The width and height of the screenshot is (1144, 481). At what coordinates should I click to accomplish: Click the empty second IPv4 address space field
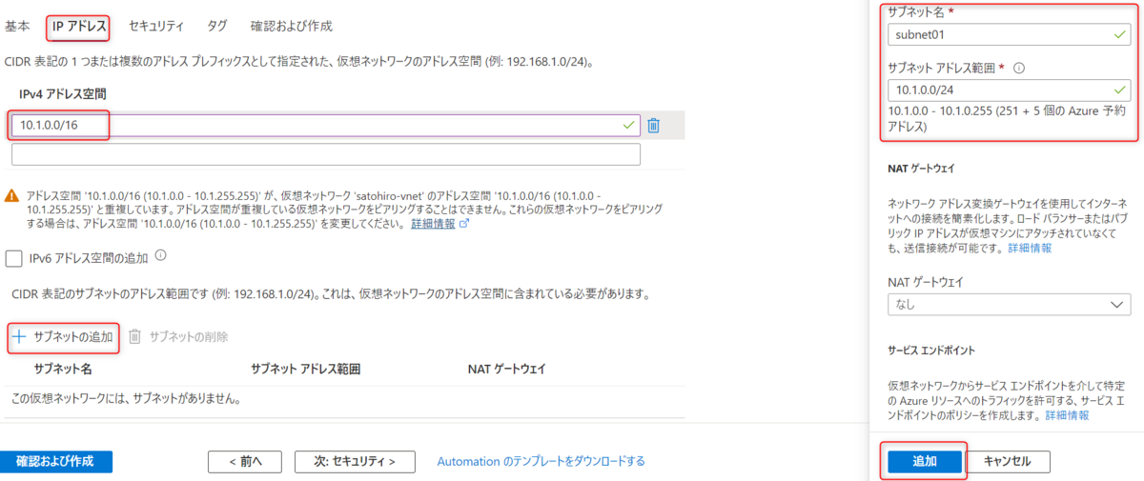pos(325,154)
